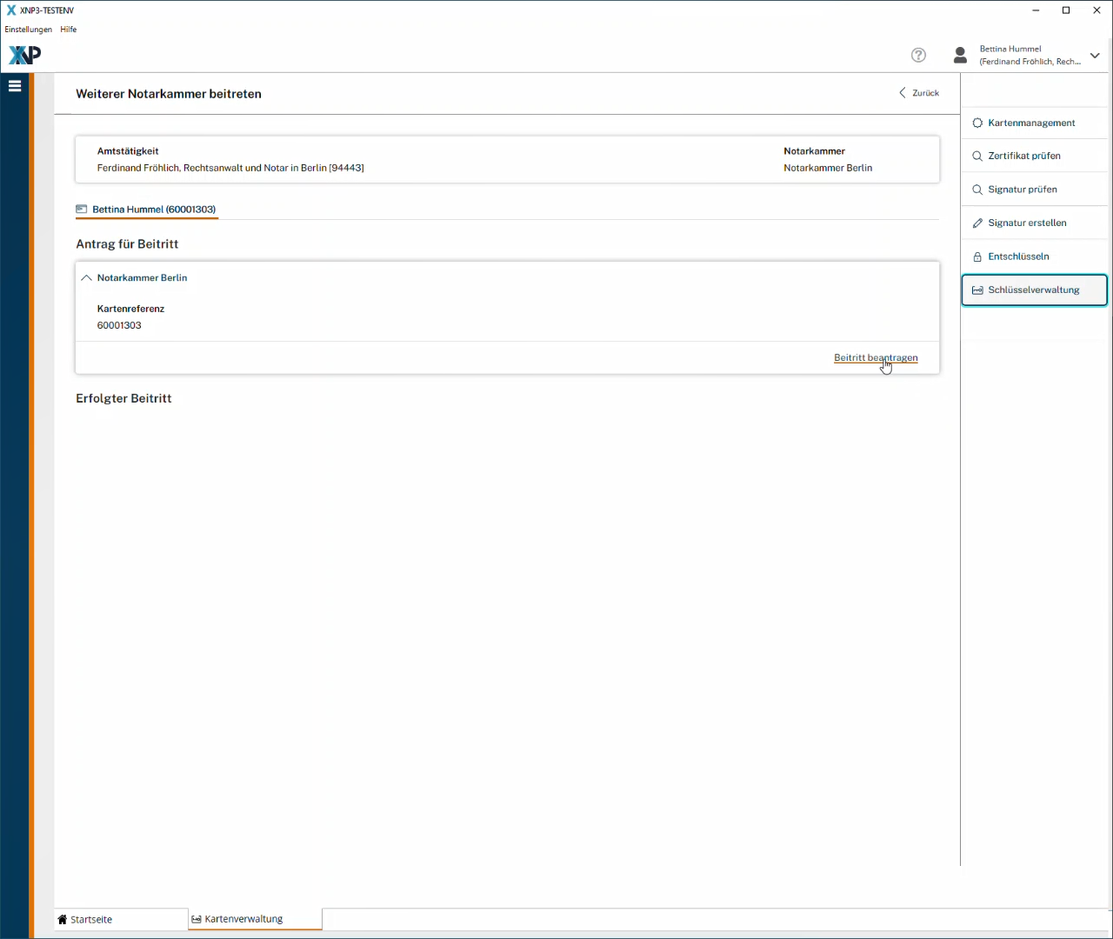Image resolution: width=1113 pixels, height=939 pixels.
Task: Click the Notarkammer Berlin value in the header card
Action: (x=828, y=168)
